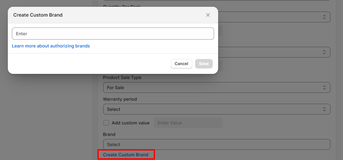Open Learn more about authorizing brands
Image resolution: width=343 pixels, height=160 pixels.
[x=51, y=46]
